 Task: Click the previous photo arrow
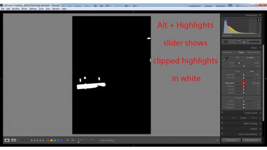(67, 140)
